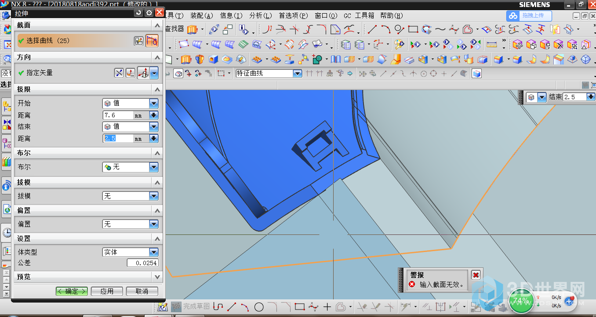
Task: Click the end distance field 2.5
Action: point(118,138)
